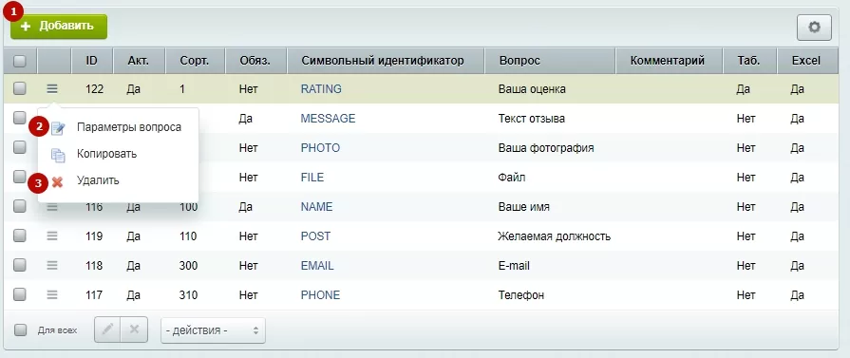The width and height of the screenshot is (850, 358).
Task: Check the POST row checkbox
Action: 20,236
